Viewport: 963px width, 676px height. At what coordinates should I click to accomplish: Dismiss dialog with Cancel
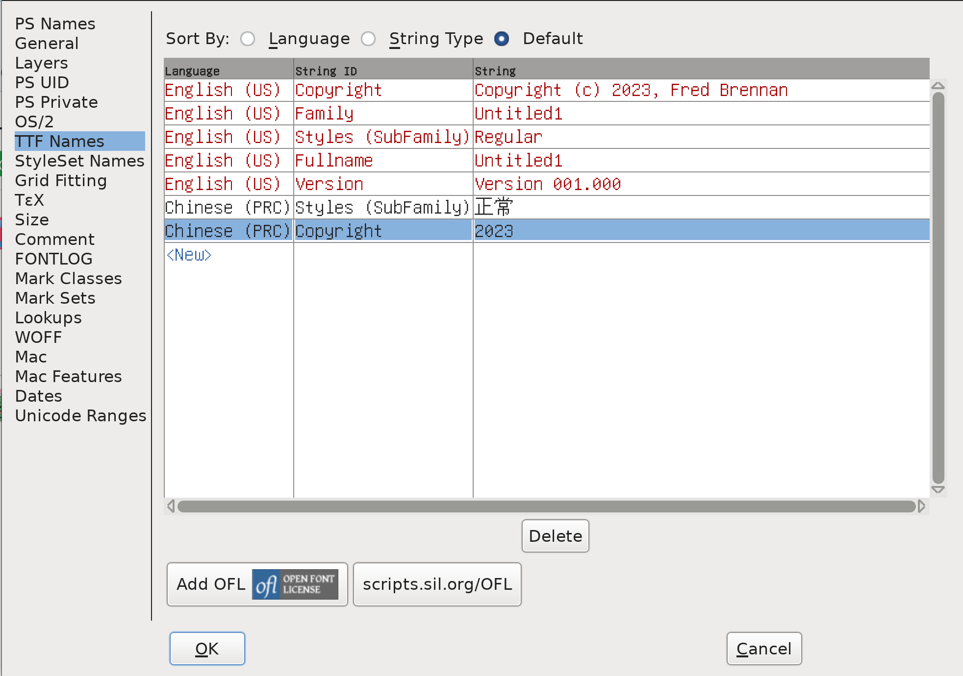point(763,648)
